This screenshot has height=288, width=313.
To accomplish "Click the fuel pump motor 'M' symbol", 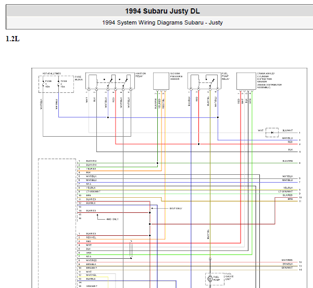I will [x=210, y=279].
